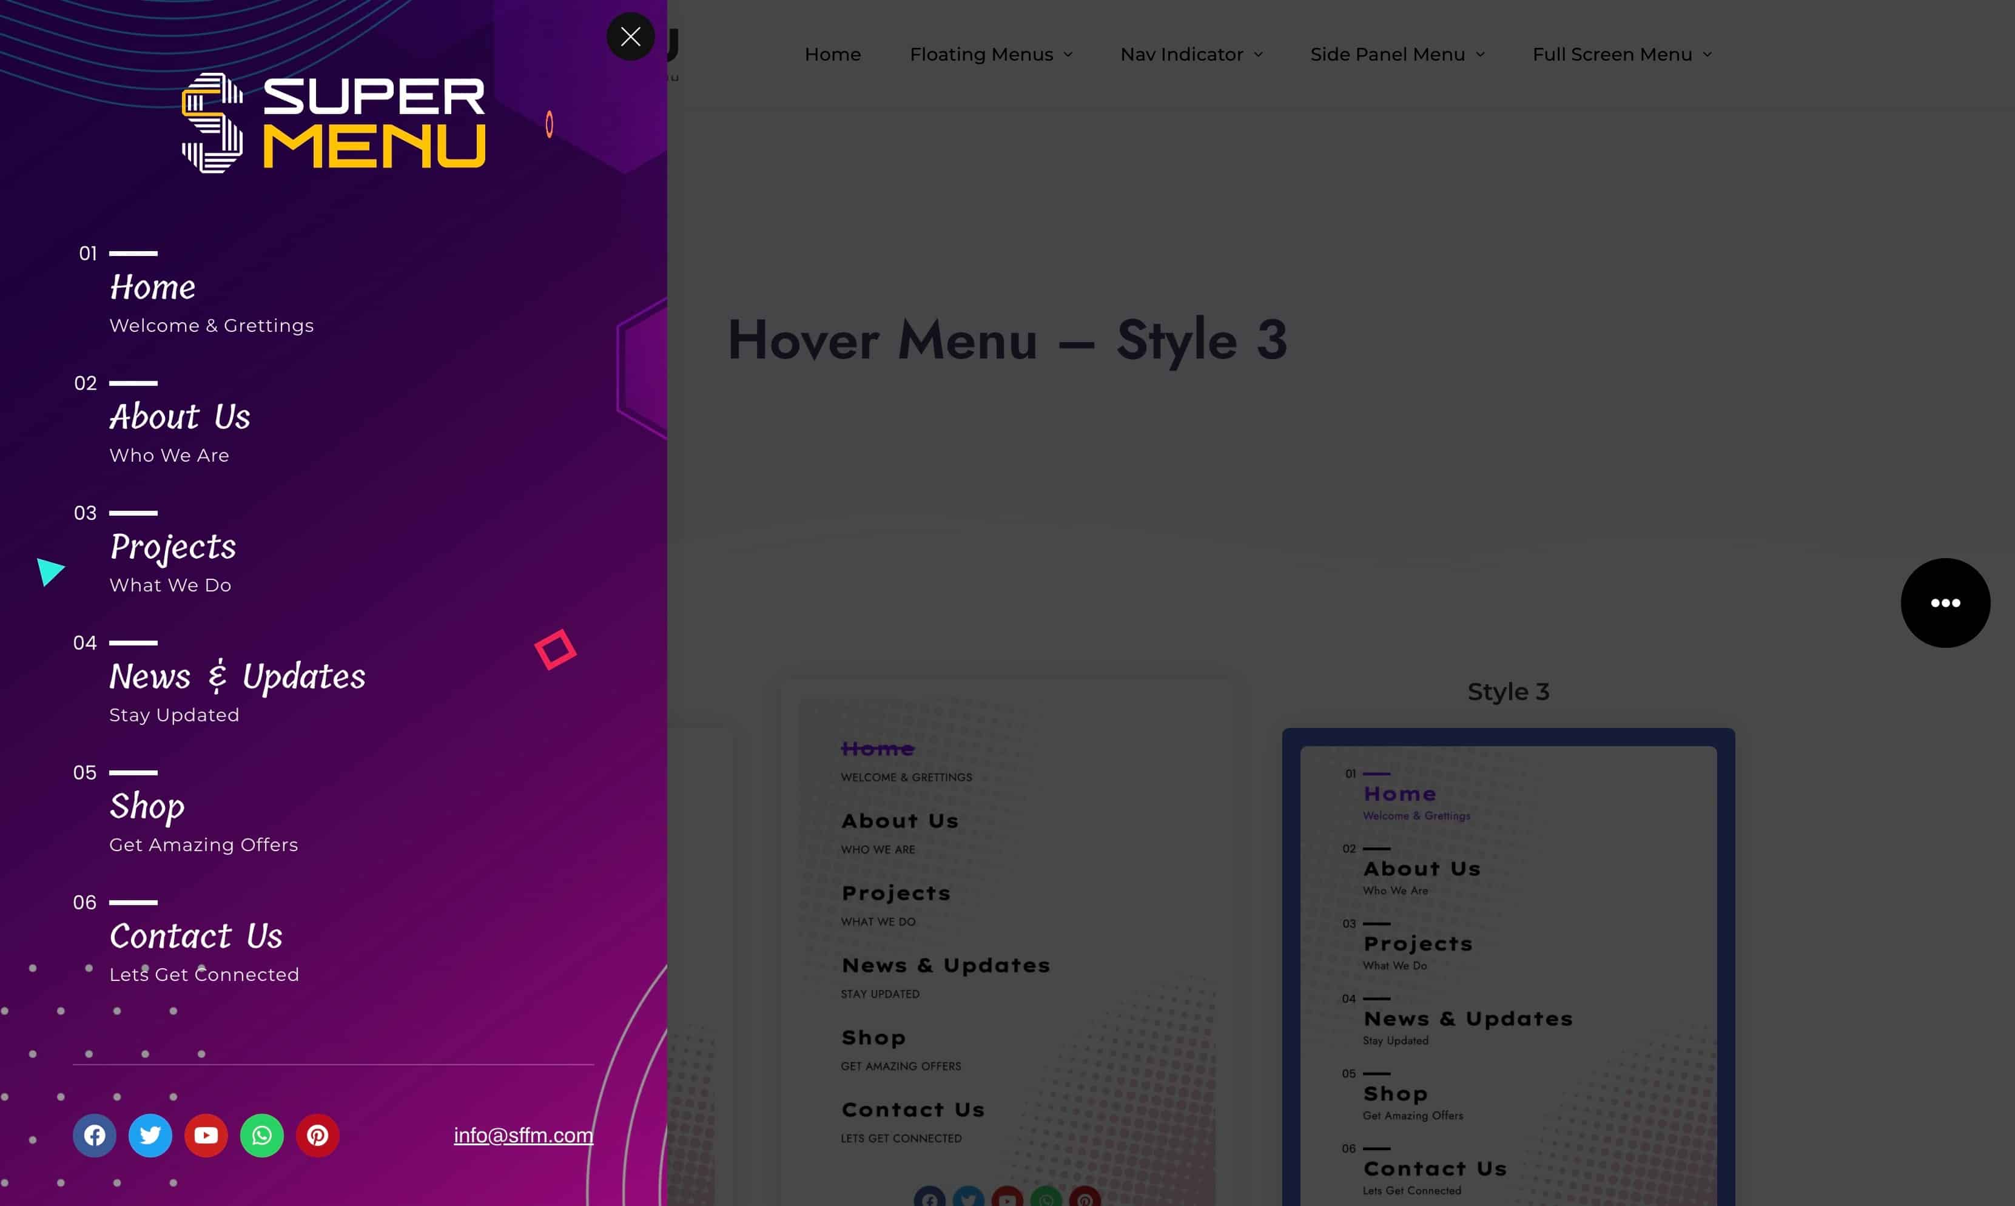This screenshot has width=2015, height=1206.
Task: Click the WhatsApp contact icon
Action: click(x=261, y=1135)
